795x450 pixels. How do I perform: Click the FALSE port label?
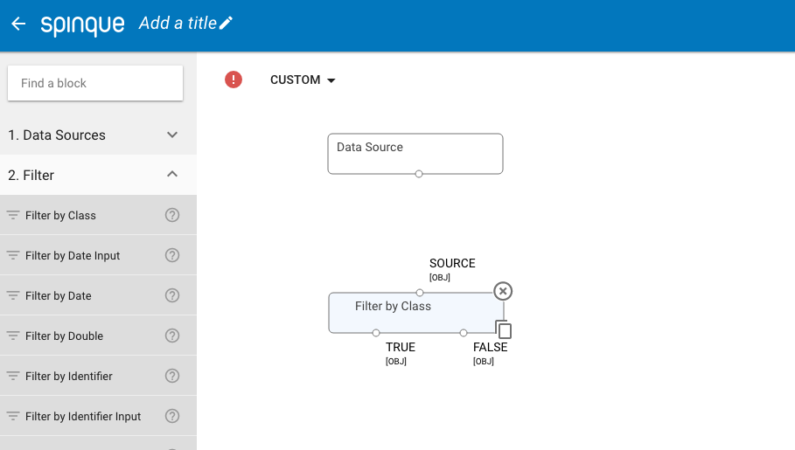coord(491,347)
